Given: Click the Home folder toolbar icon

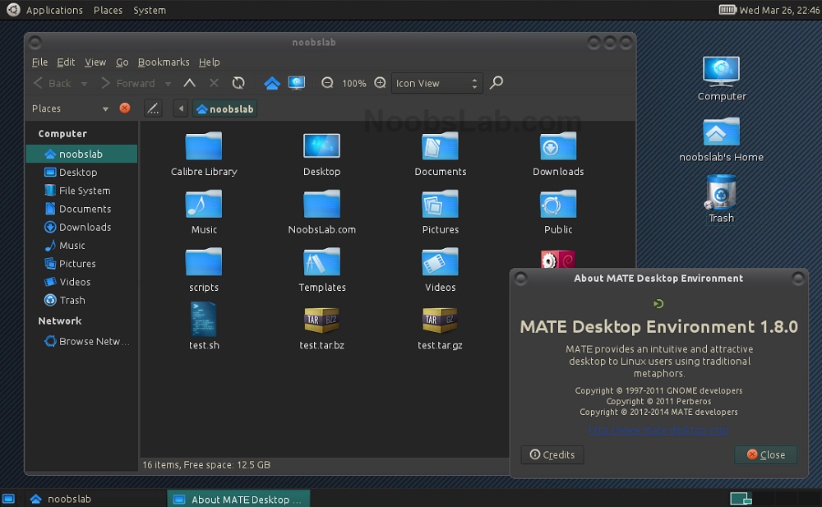Looking at the screenshot, I should point(271,83).
